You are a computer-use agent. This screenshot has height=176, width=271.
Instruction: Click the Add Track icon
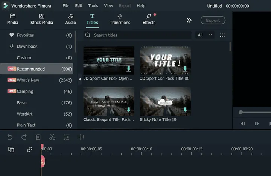tap(11, 149)
